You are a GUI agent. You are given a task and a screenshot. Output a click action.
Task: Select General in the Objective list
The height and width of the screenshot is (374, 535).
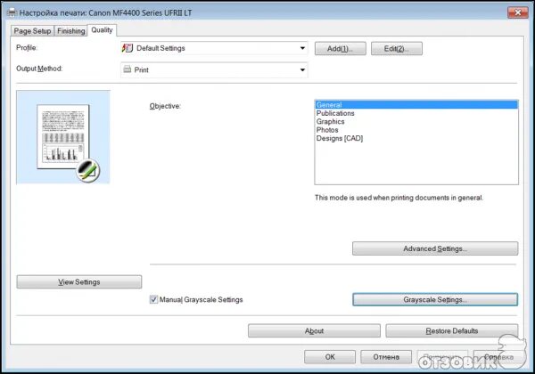tap(416, 105)
